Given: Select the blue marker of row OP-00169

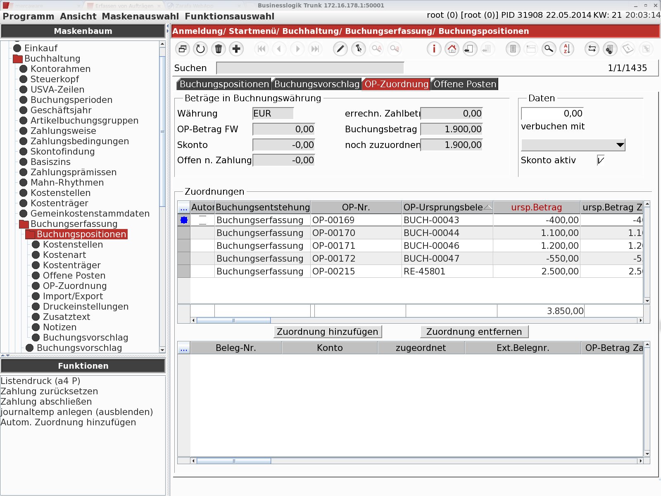Looking at the screenshot, I should pos(184,220).
